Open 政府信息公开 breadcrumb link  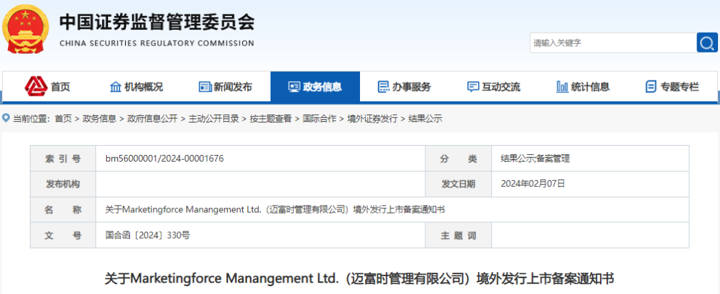(152, 118)
